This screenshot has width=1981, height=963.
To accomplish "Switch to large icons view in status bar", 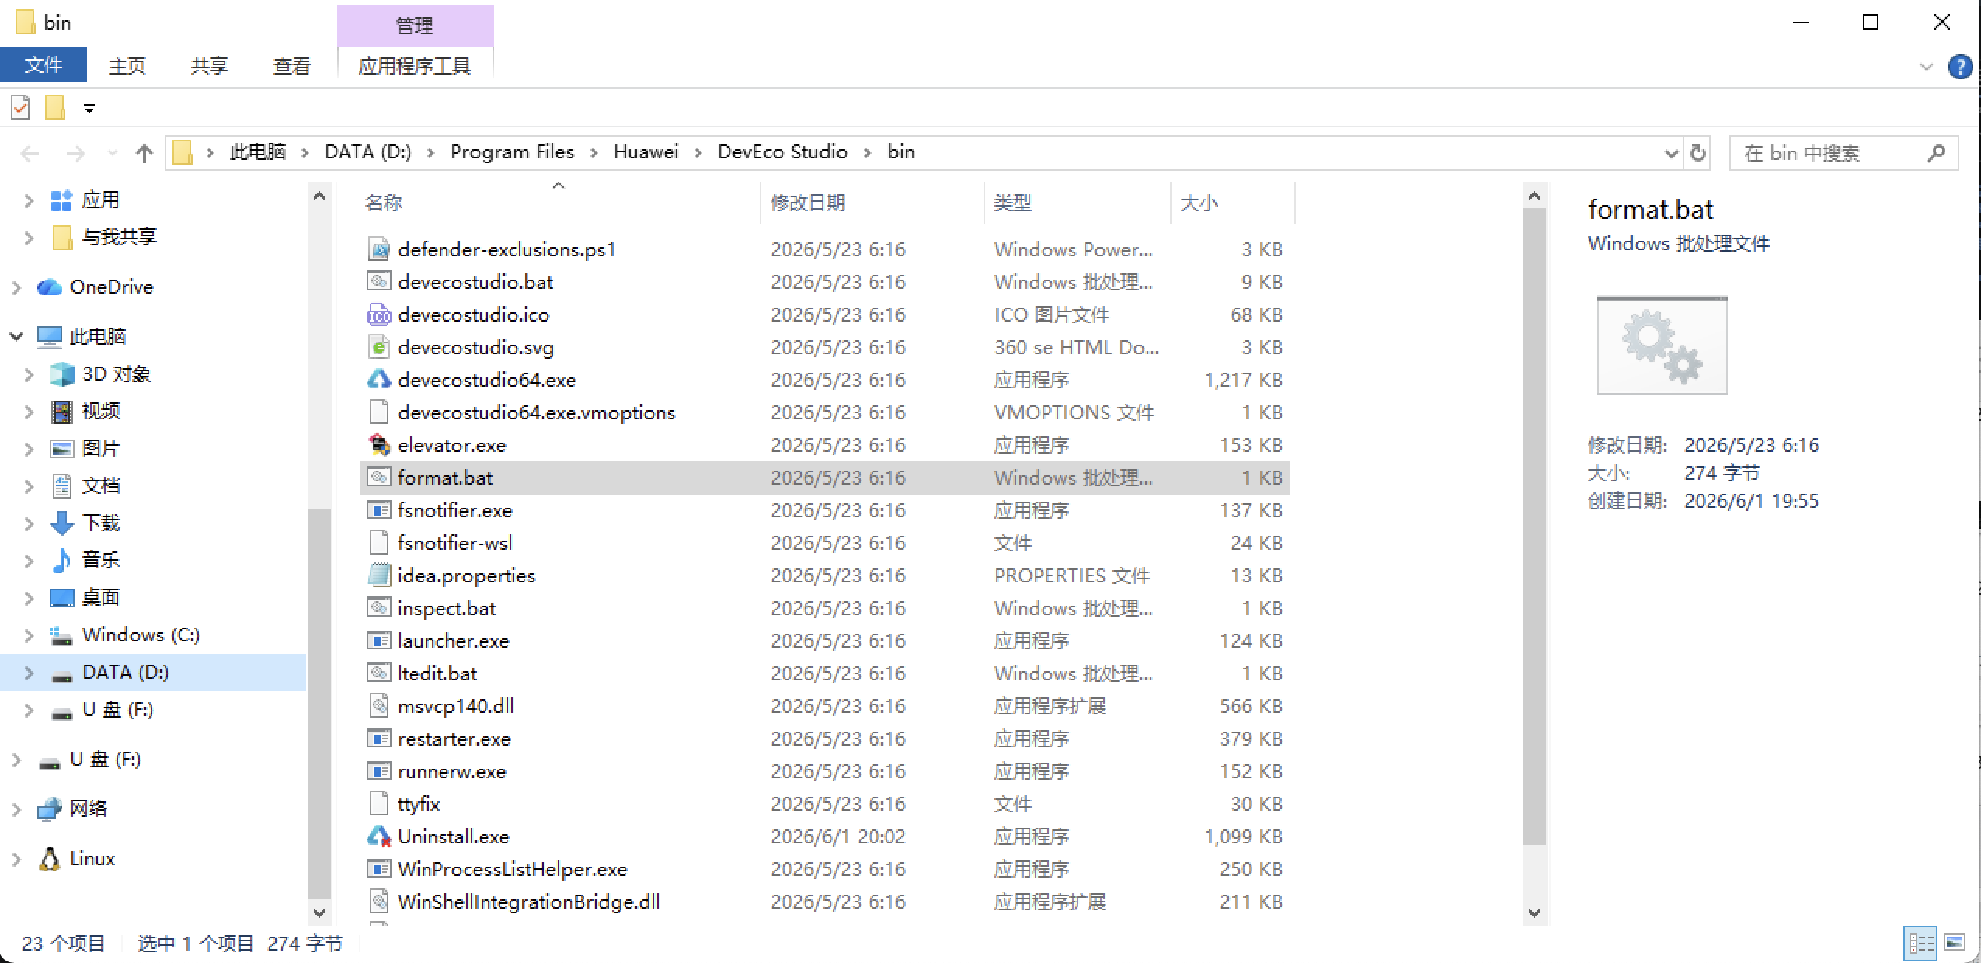I will coord(1955,944).
